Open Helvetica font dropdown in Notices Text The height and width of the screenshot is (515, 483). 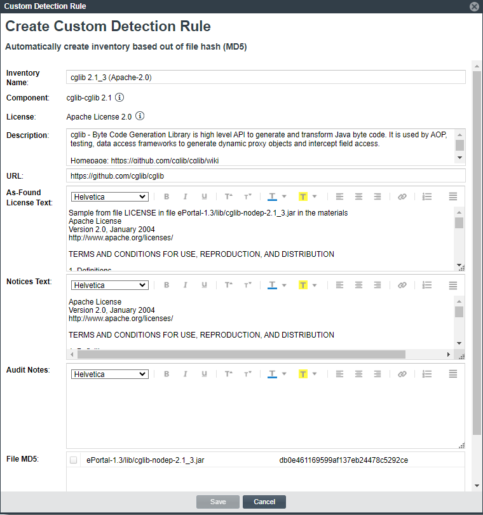pos(110,285)
